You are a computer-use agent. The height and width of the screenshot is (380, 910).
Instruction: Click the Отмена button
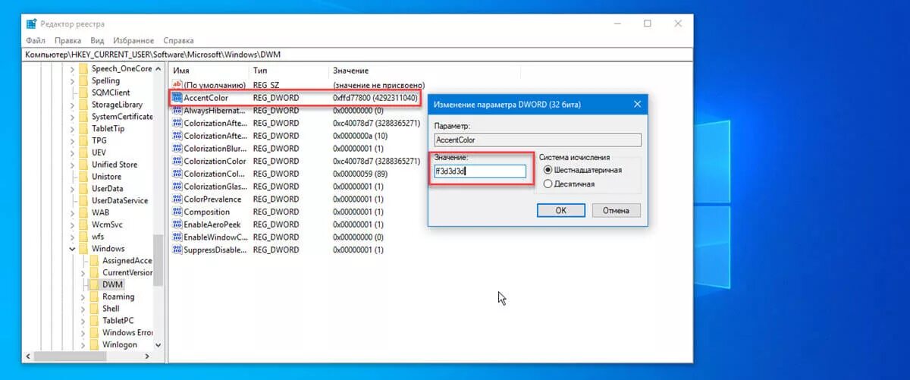point(617,210)
